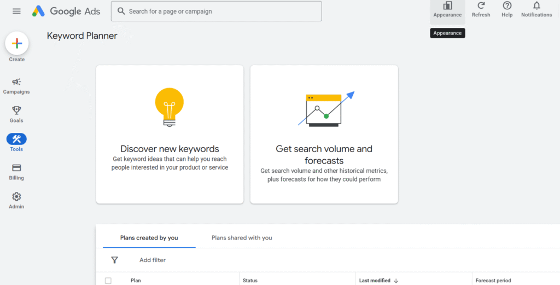Click the Google Ads logo
The height and width of the screenshot is (285, 560).
[x=66, y=11]
